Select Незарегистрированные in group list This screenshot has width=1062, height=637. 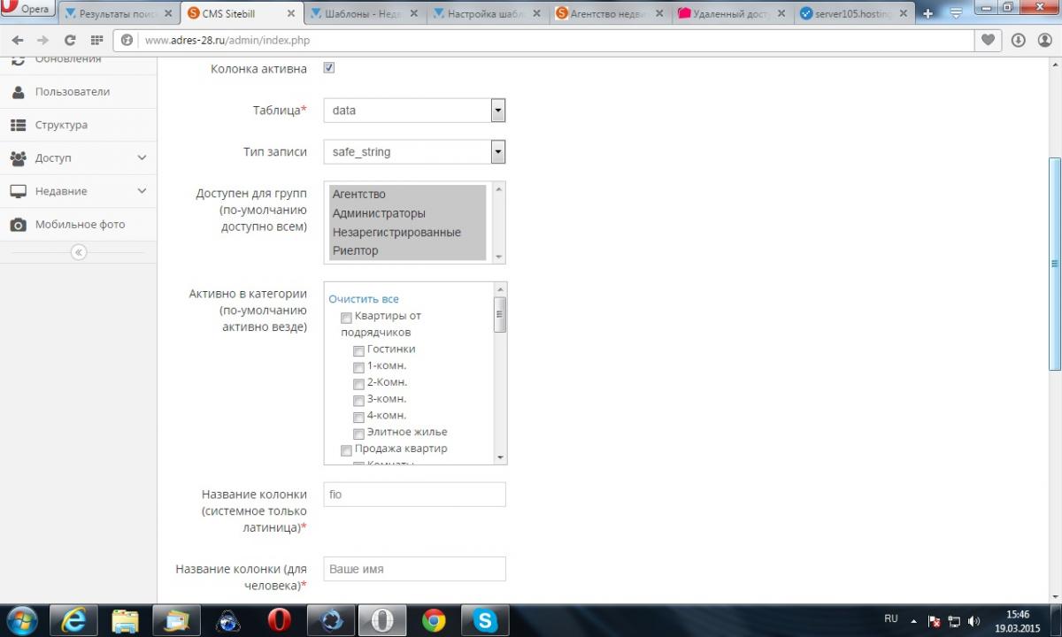coord(408,233)
